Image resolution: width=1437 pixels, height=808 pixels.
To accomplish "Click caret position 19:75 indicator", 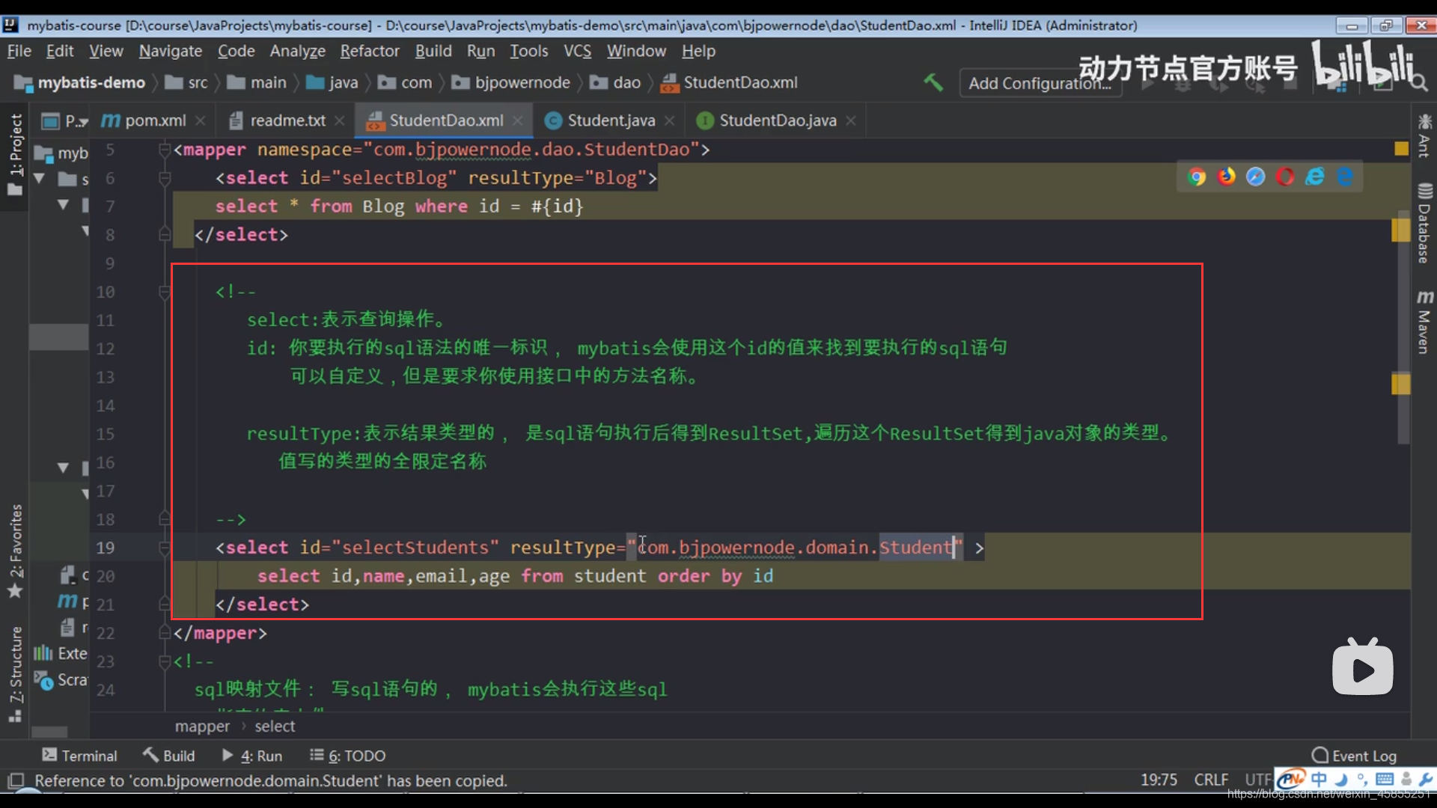I will pyautogui.click(x=1159, y=780).
